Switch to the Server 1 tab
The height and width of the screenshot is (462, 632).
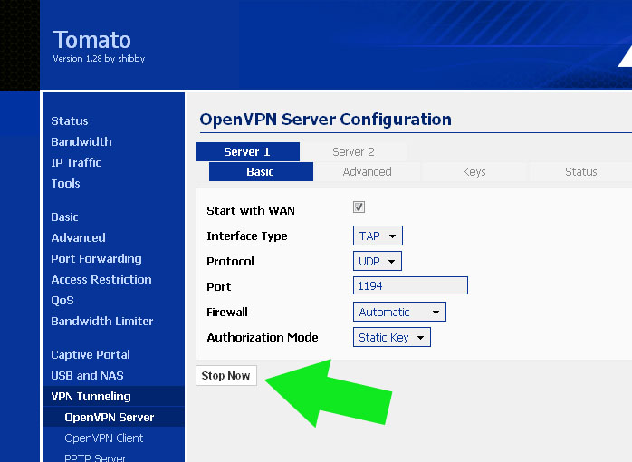tap(247, 152)
